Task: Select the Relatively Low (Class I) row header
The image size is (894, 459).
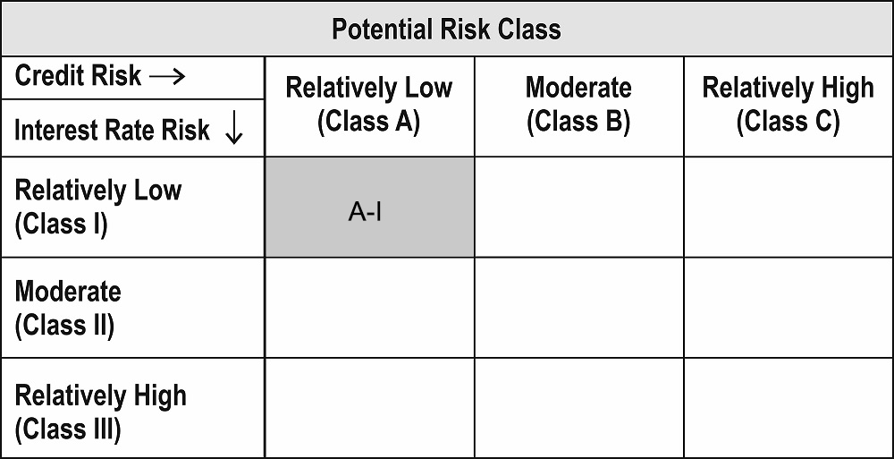Action: pyautogui.click(x=132, y=207)
